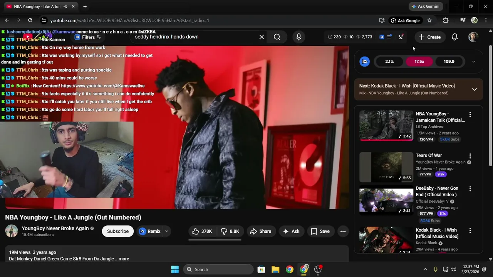This screenshot has width=493, height=277.
Task: Mute the NBA Youngboy tab audio
Action: coord(65,7)
